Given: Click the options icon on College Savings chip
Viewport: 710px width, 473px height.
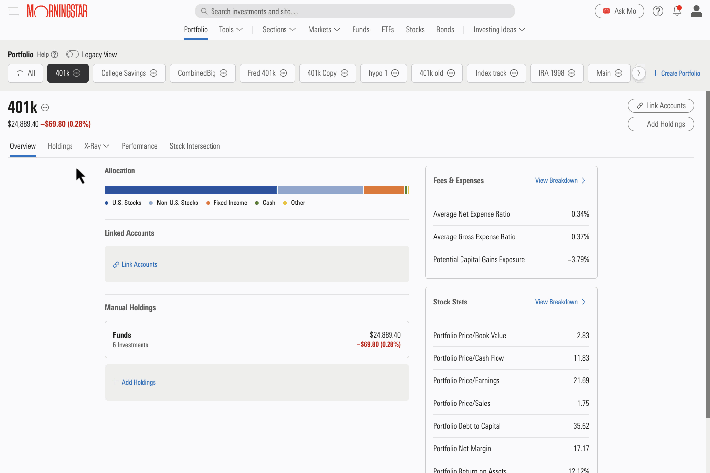Looking at the screenshot, I should click(154, 73).
